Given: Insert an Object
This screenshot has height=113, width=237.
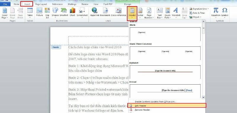Looking at the screenshot, I should (194, 17).
